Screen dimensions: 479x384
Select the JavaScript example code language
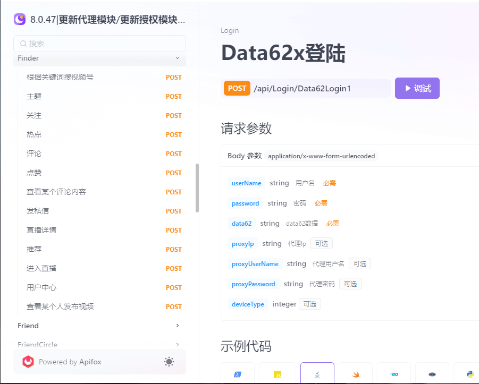277,373
